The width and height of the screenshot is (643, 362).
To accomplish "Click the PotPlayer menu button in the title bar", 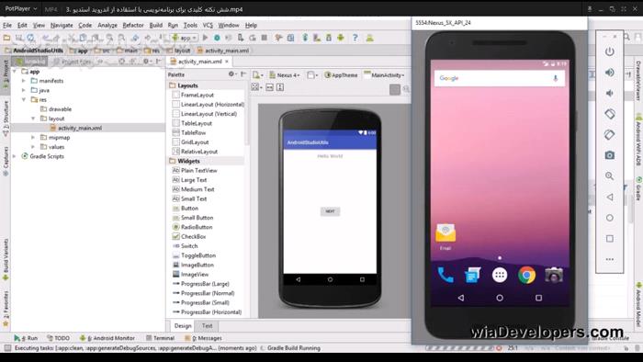I will click(x=20, y=8).
